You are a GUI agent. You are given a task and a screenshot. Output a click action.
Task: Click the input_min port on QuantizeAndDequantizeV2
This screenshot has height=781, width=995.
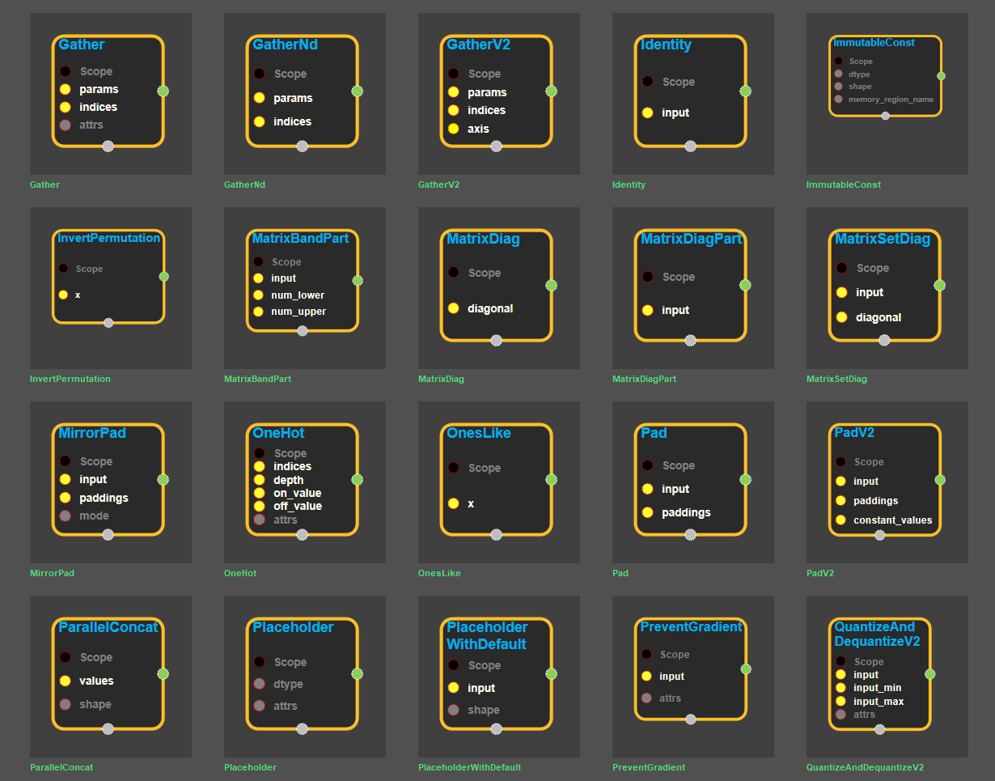coord(840,688)
